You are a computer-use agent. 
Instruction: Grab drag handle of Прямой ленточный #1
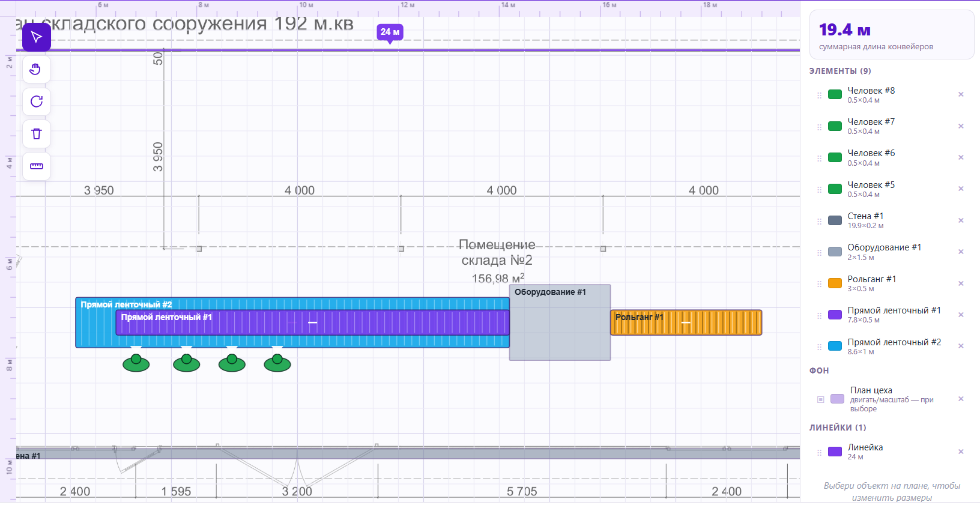[x=819, y=316]
